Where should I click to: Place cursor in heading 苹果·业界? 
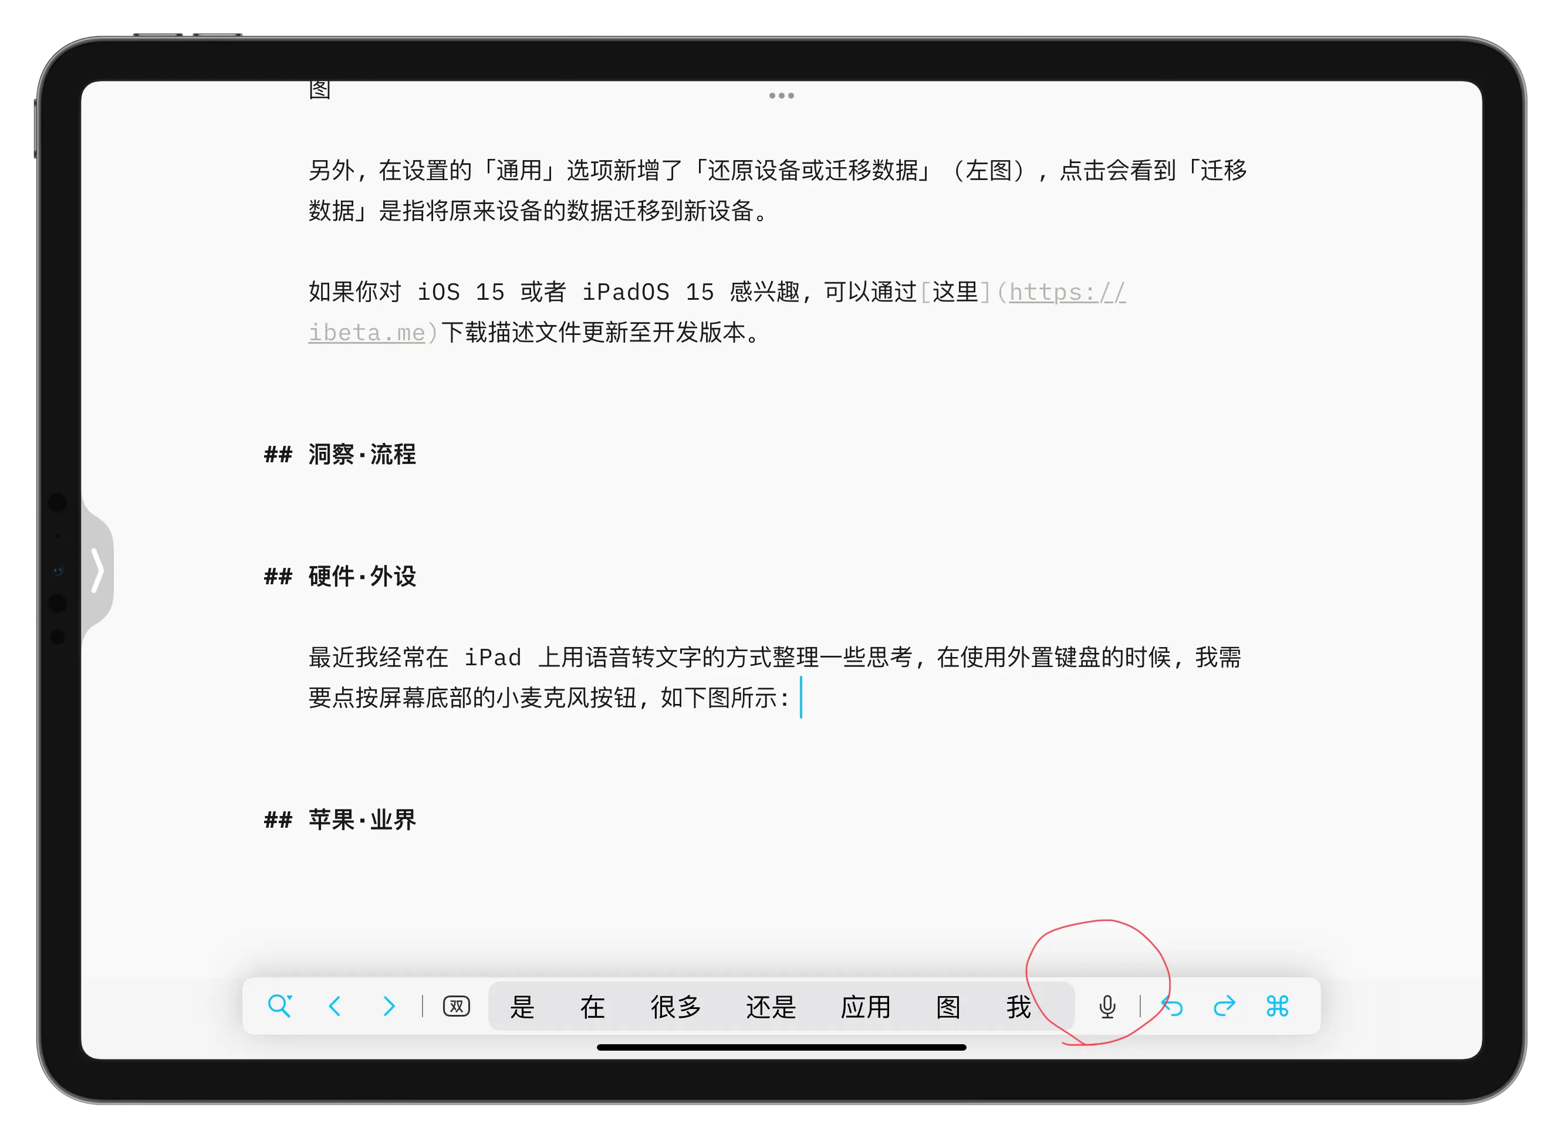pos(362,820)
